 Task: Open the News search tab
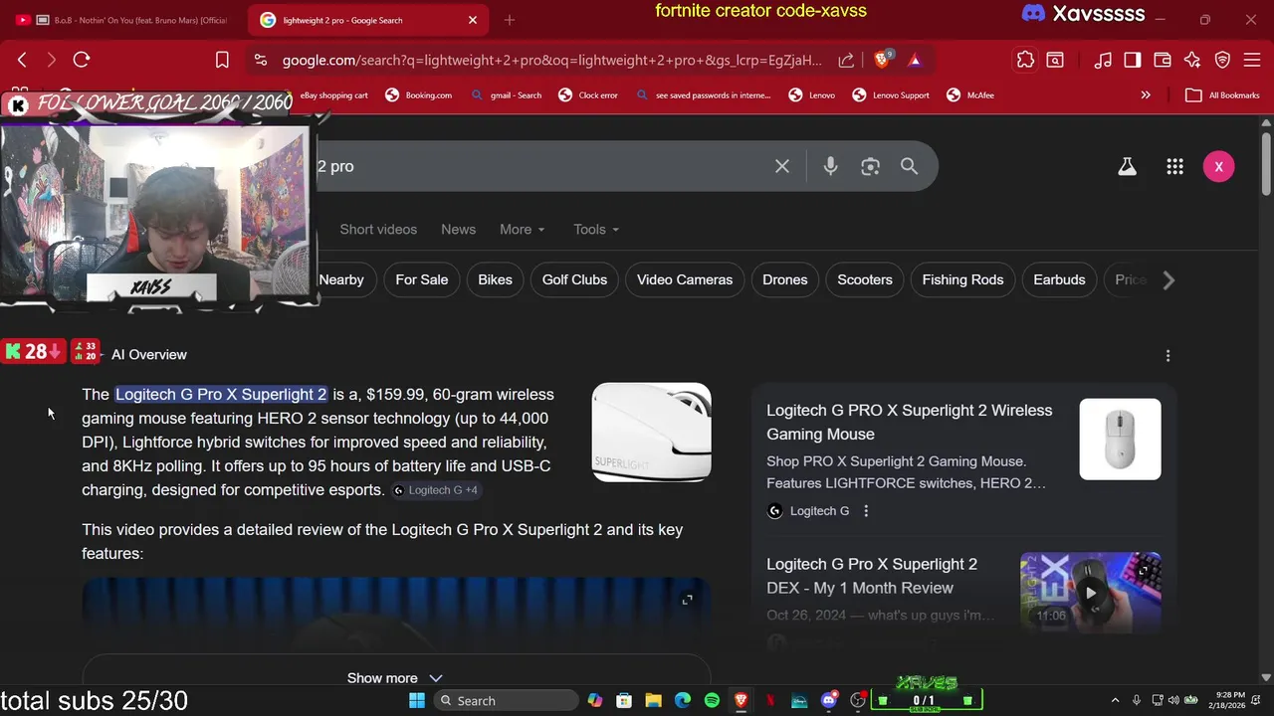458,230
